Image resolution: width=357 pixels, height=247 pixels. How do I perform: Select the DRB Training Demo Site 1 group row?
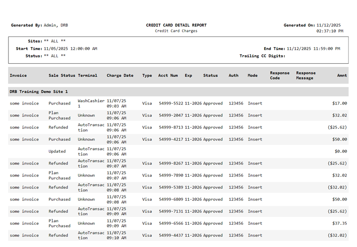(39, 92)
